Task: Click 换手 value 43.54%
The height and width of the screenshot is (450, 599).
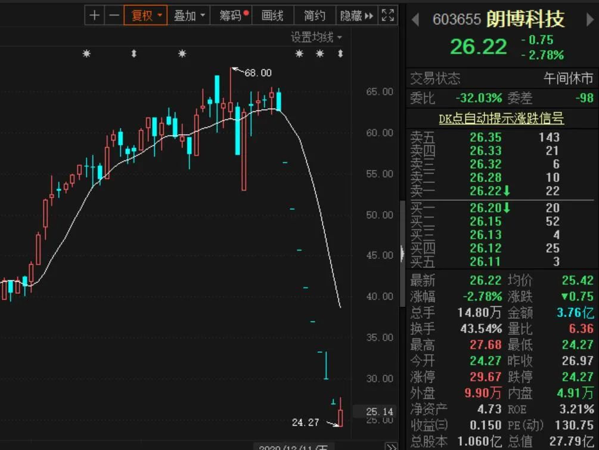Action: 481,328
